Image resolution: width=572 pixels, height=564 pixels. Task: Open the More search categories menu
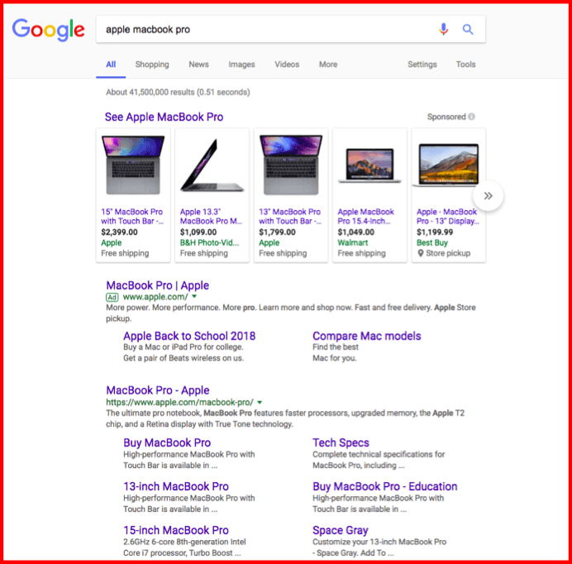pos(328,65)
